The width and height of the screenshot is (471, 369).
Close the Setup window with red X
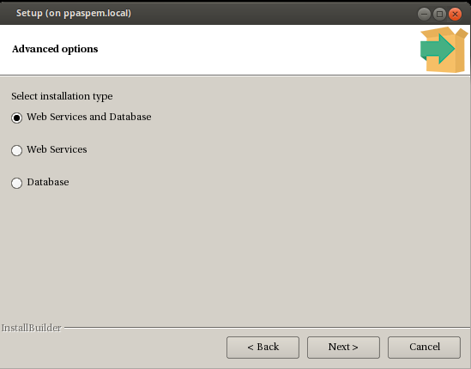[x=455, y=14]
